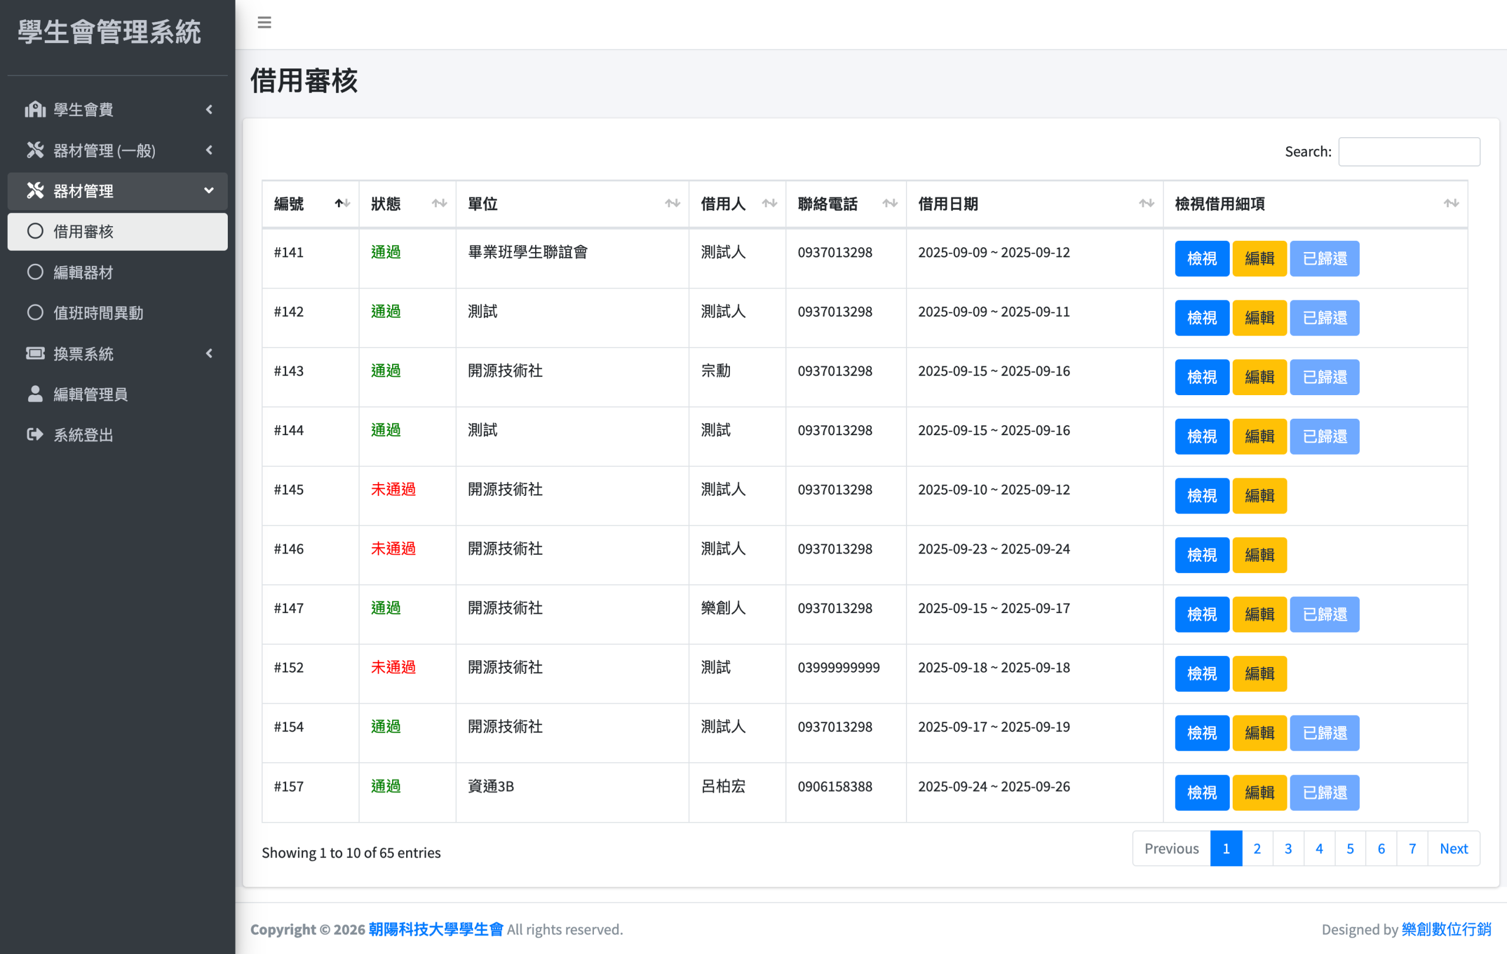Select the 借用審核 circle menu item

pyautogui.click(x=35, y=231)
